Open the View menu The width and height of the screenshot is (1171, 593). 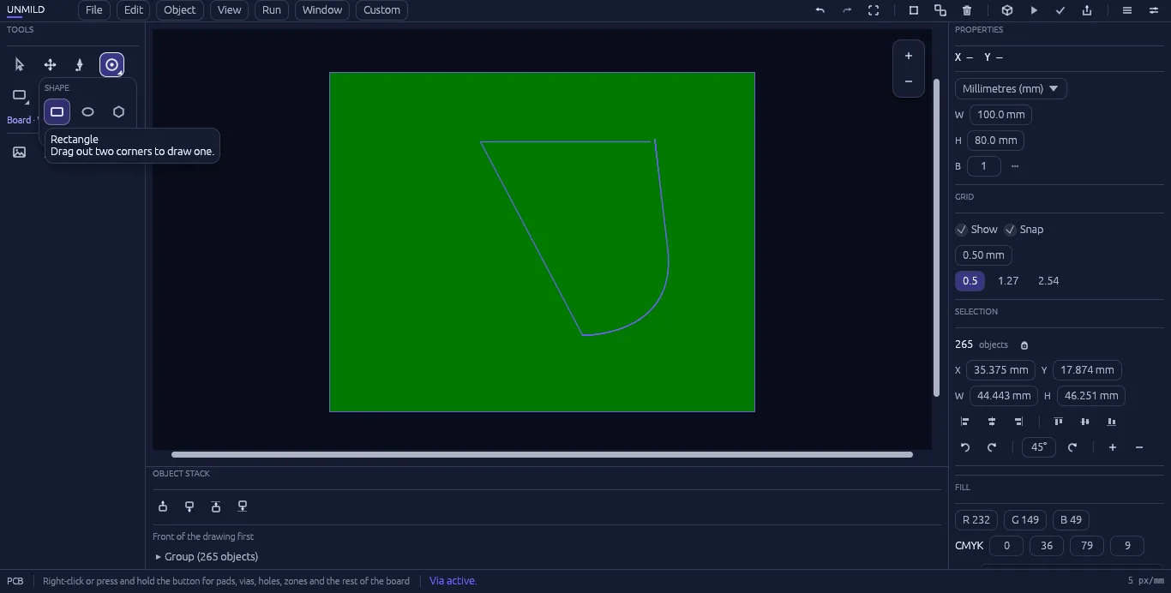[229, 10]
